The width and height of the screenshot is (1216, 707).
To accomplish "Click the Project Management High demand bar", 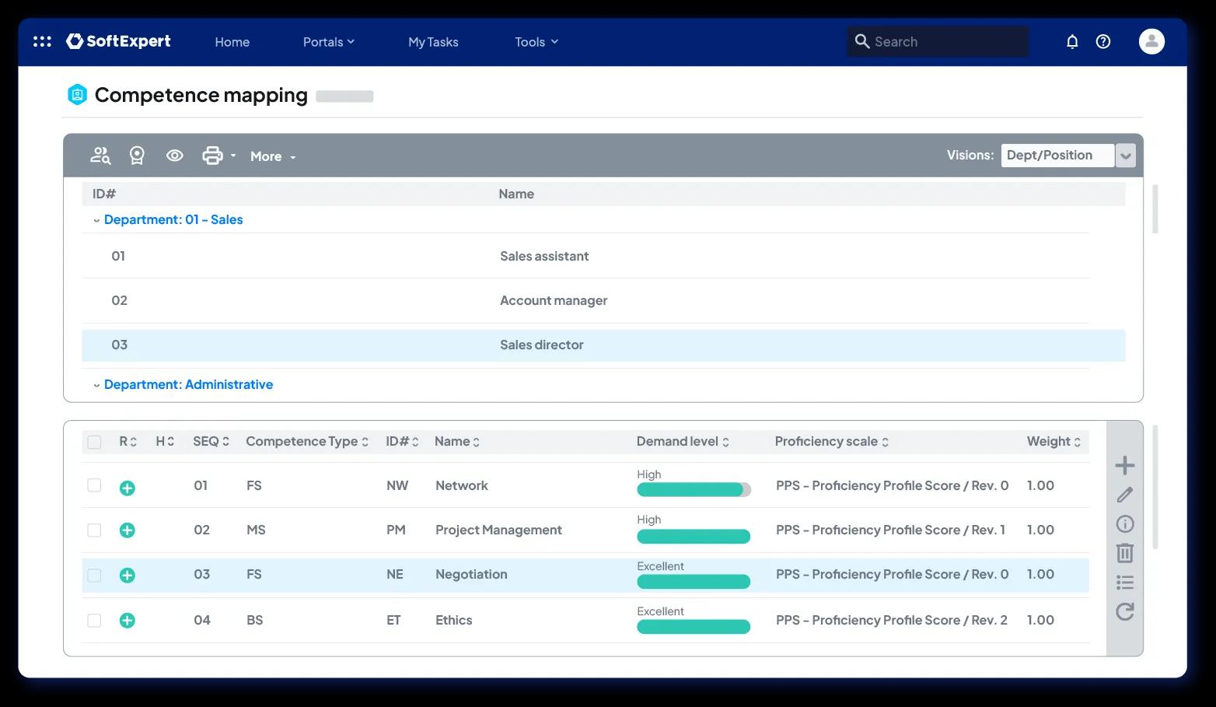I will [x=694, y=536].
